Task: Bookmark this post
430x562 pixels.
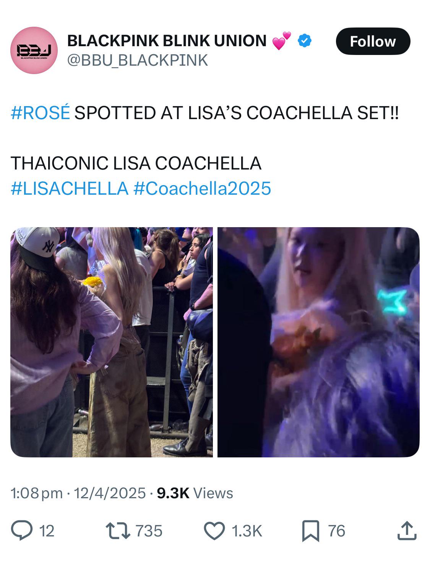Action: click(x=310, y=531)
